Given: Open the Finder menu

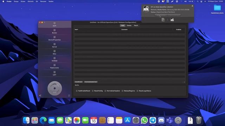Looking at the screenshot, I should point(9,1).
